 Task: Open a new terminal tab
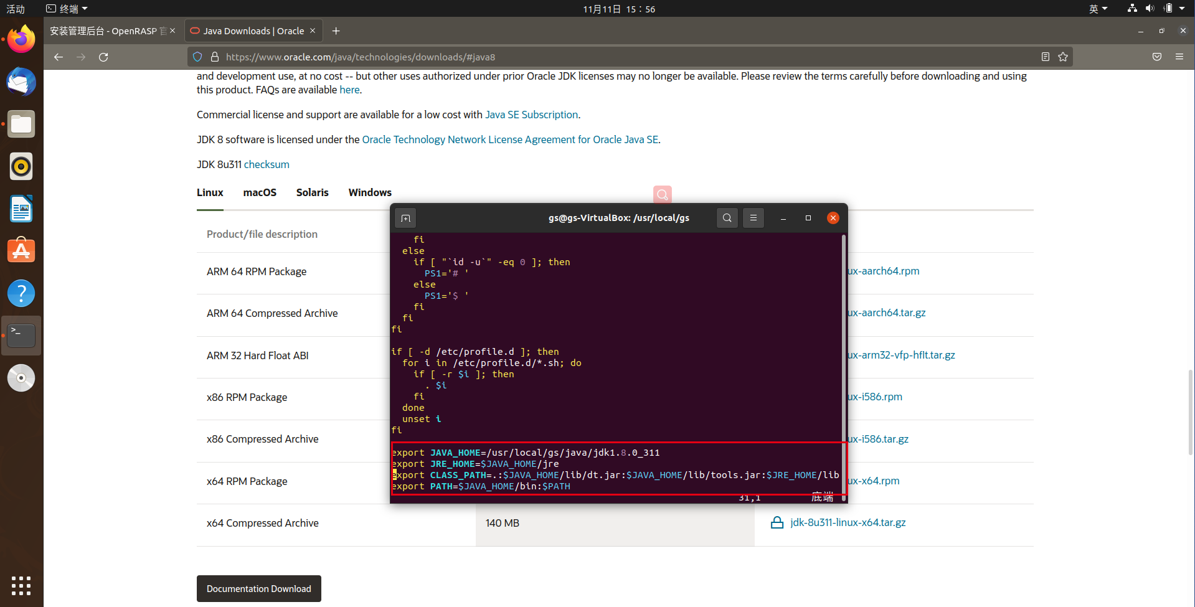point(405,218)
